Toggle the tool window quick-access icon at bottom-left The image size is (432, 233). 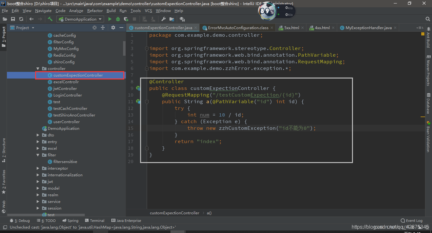5,227
